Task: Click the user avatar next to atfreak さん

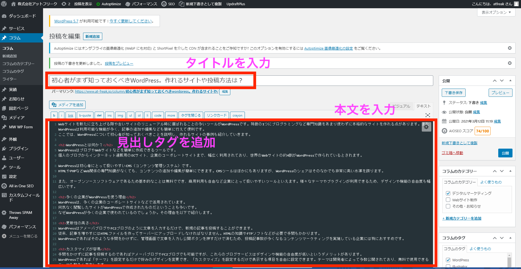Action: coord(516,4)
